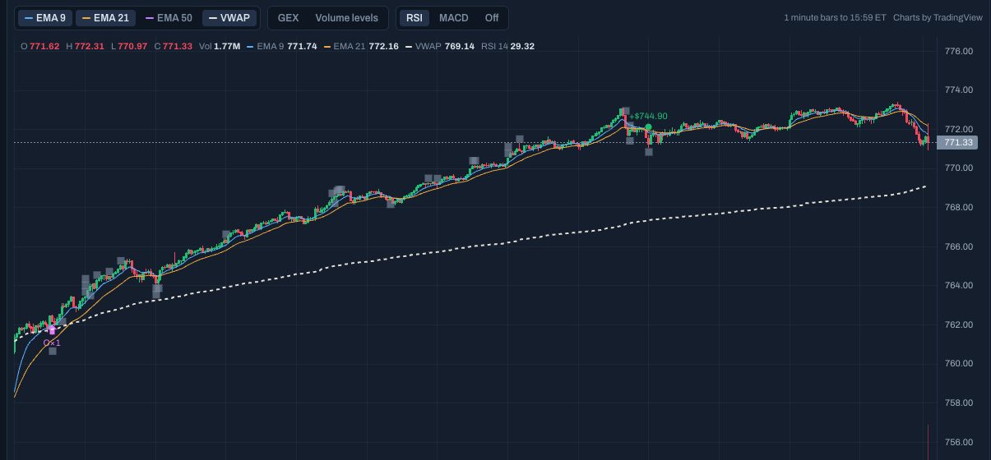The height and width of the screenshot is (460, 991).
Task: Click the current price tag 771.33
Action: click(959, 143)
